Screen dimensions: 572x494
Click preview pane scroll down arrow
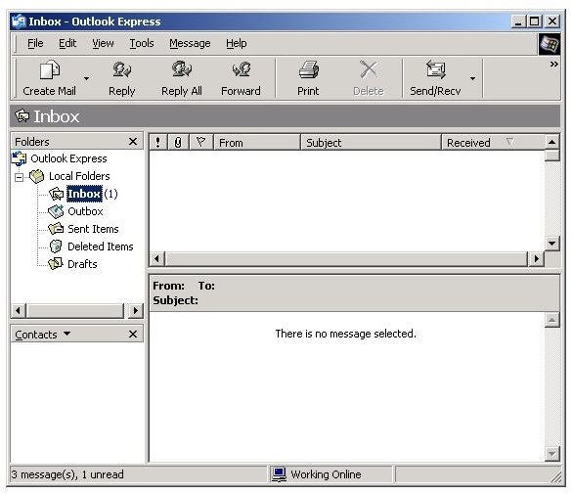click(x=552, y=454)
